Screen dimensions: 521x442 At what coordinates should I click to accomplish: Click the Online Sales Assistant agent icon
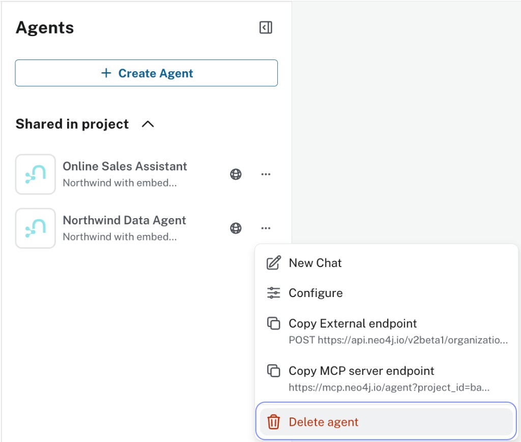tap(35, 174)
